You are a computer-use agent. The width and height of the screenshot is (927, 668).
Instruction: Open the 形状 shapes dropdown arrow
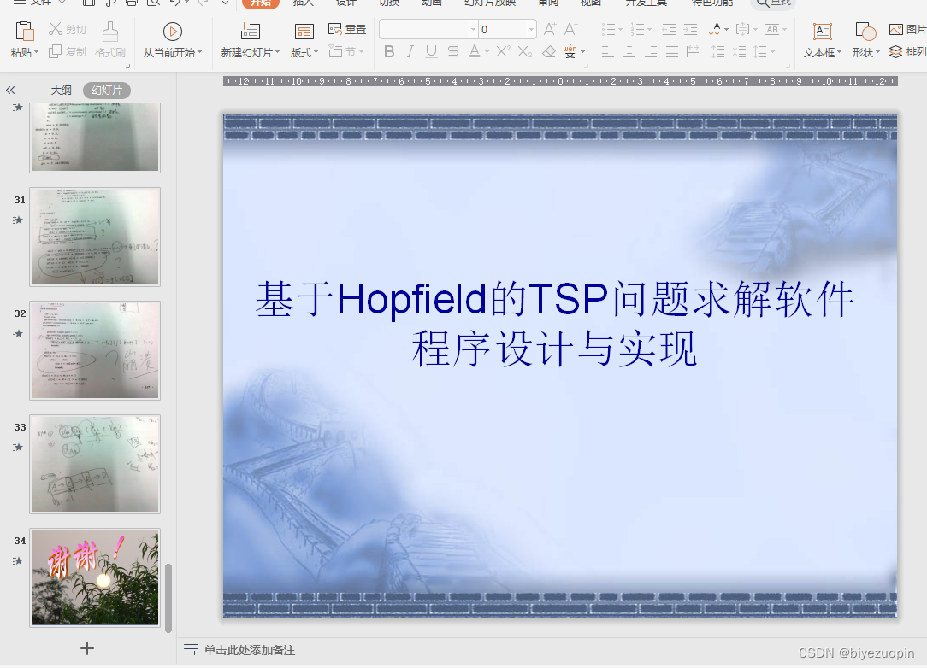[x=877, y=53]
